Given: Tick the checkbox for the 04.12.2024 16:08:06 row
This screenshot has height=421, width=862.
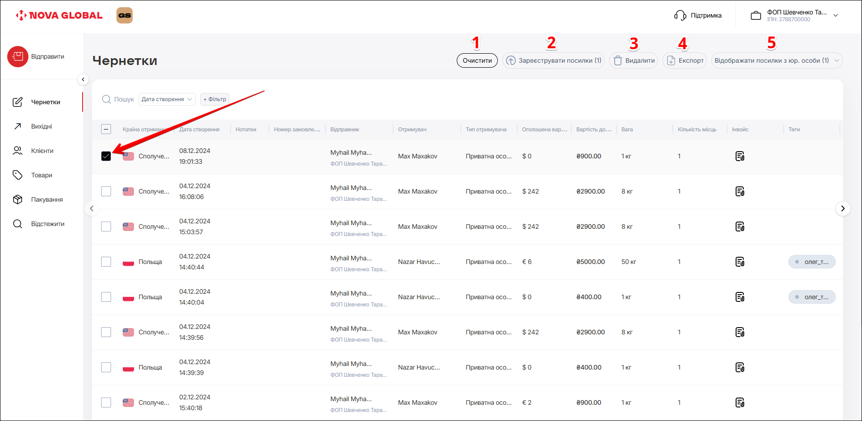Looking at the screenshot, I should coord(106,191).
